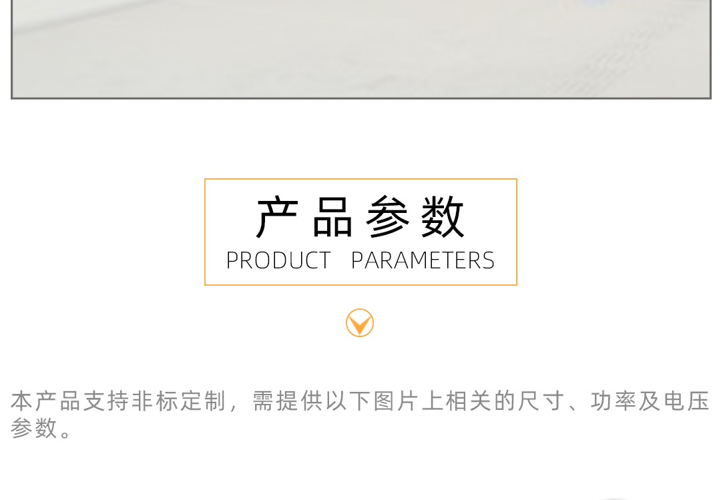Click the 产 character in the heading
The image size is (721, 500).
tap(277, 217)
